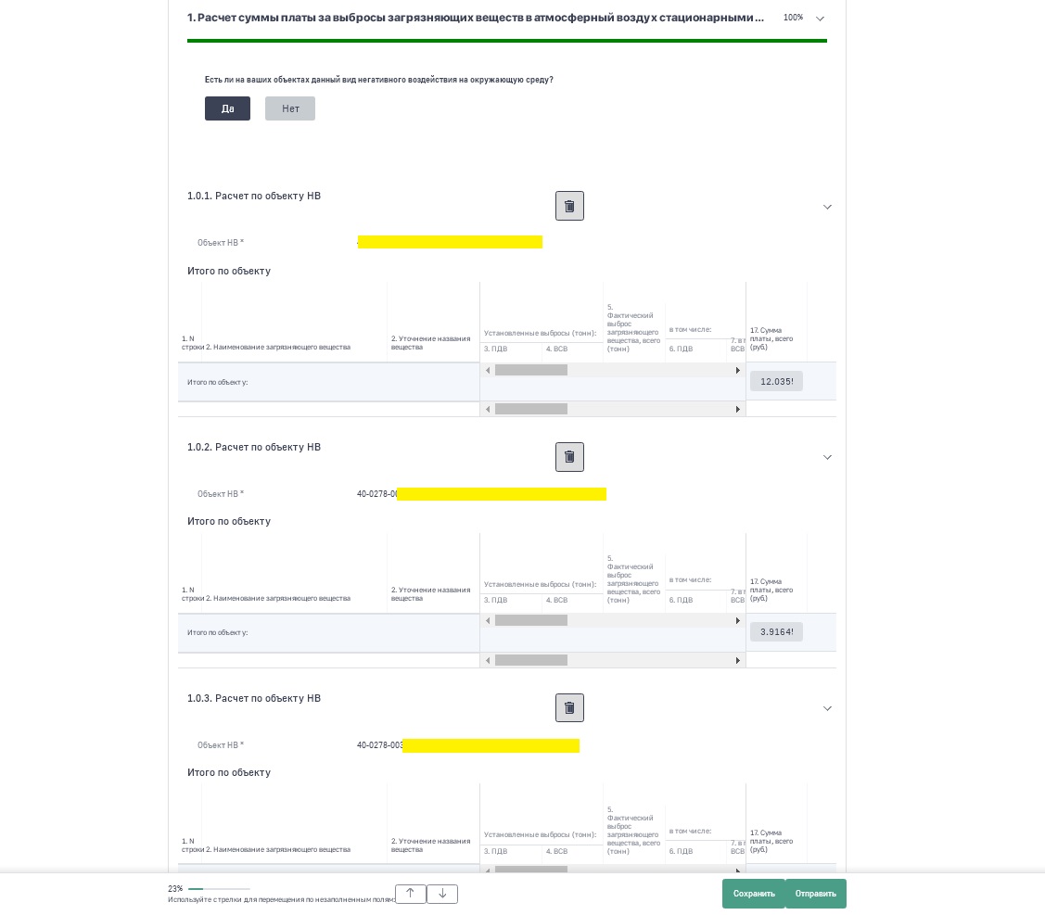
Task: Click the "Отправить" button
Action: click(x=816, y=894)
